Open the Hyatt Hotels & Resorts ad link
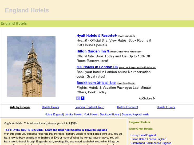This screenshot has height=145, width=194. [x=97, y=36]
